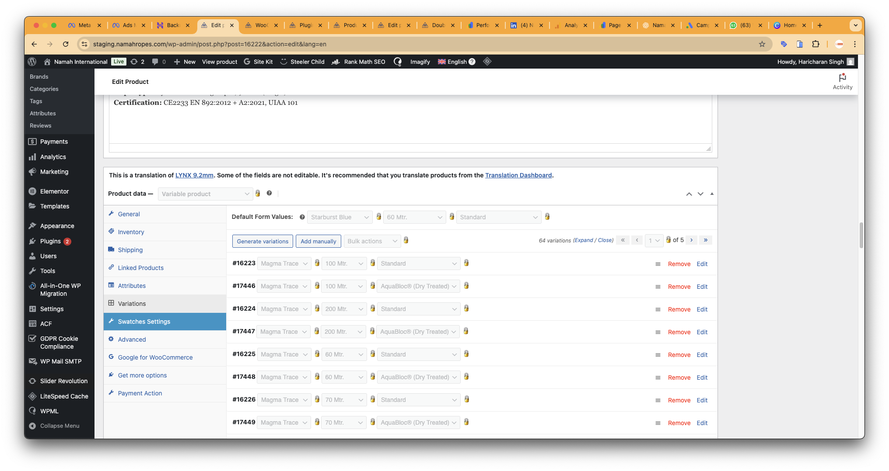Move the Product data panel up
Viewport: 889px width, 471px height.
click(689, 194)
